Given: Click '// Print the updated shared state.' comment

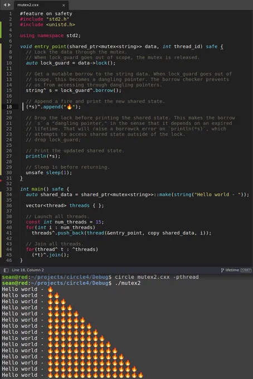Looking at the screenshot, I should point(75,151).
